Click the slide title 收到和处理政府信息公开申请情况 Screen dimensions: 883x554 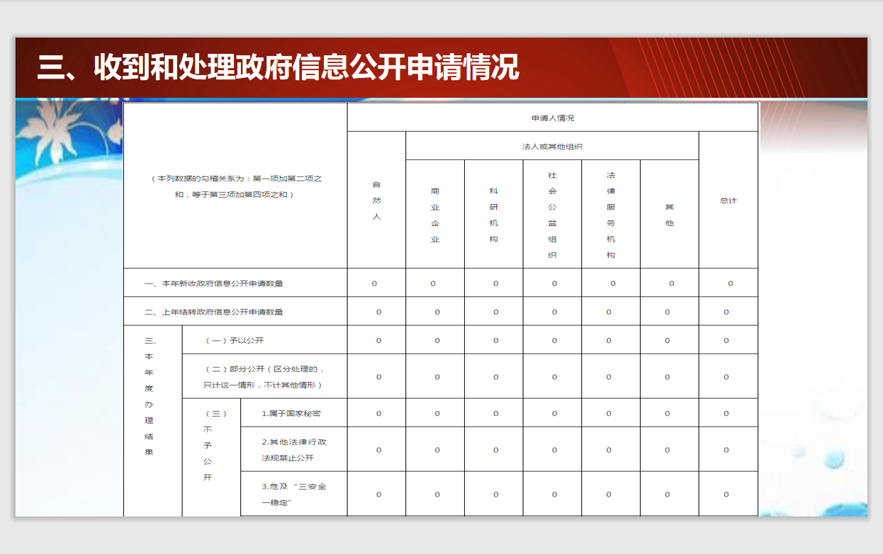point(278,68)
